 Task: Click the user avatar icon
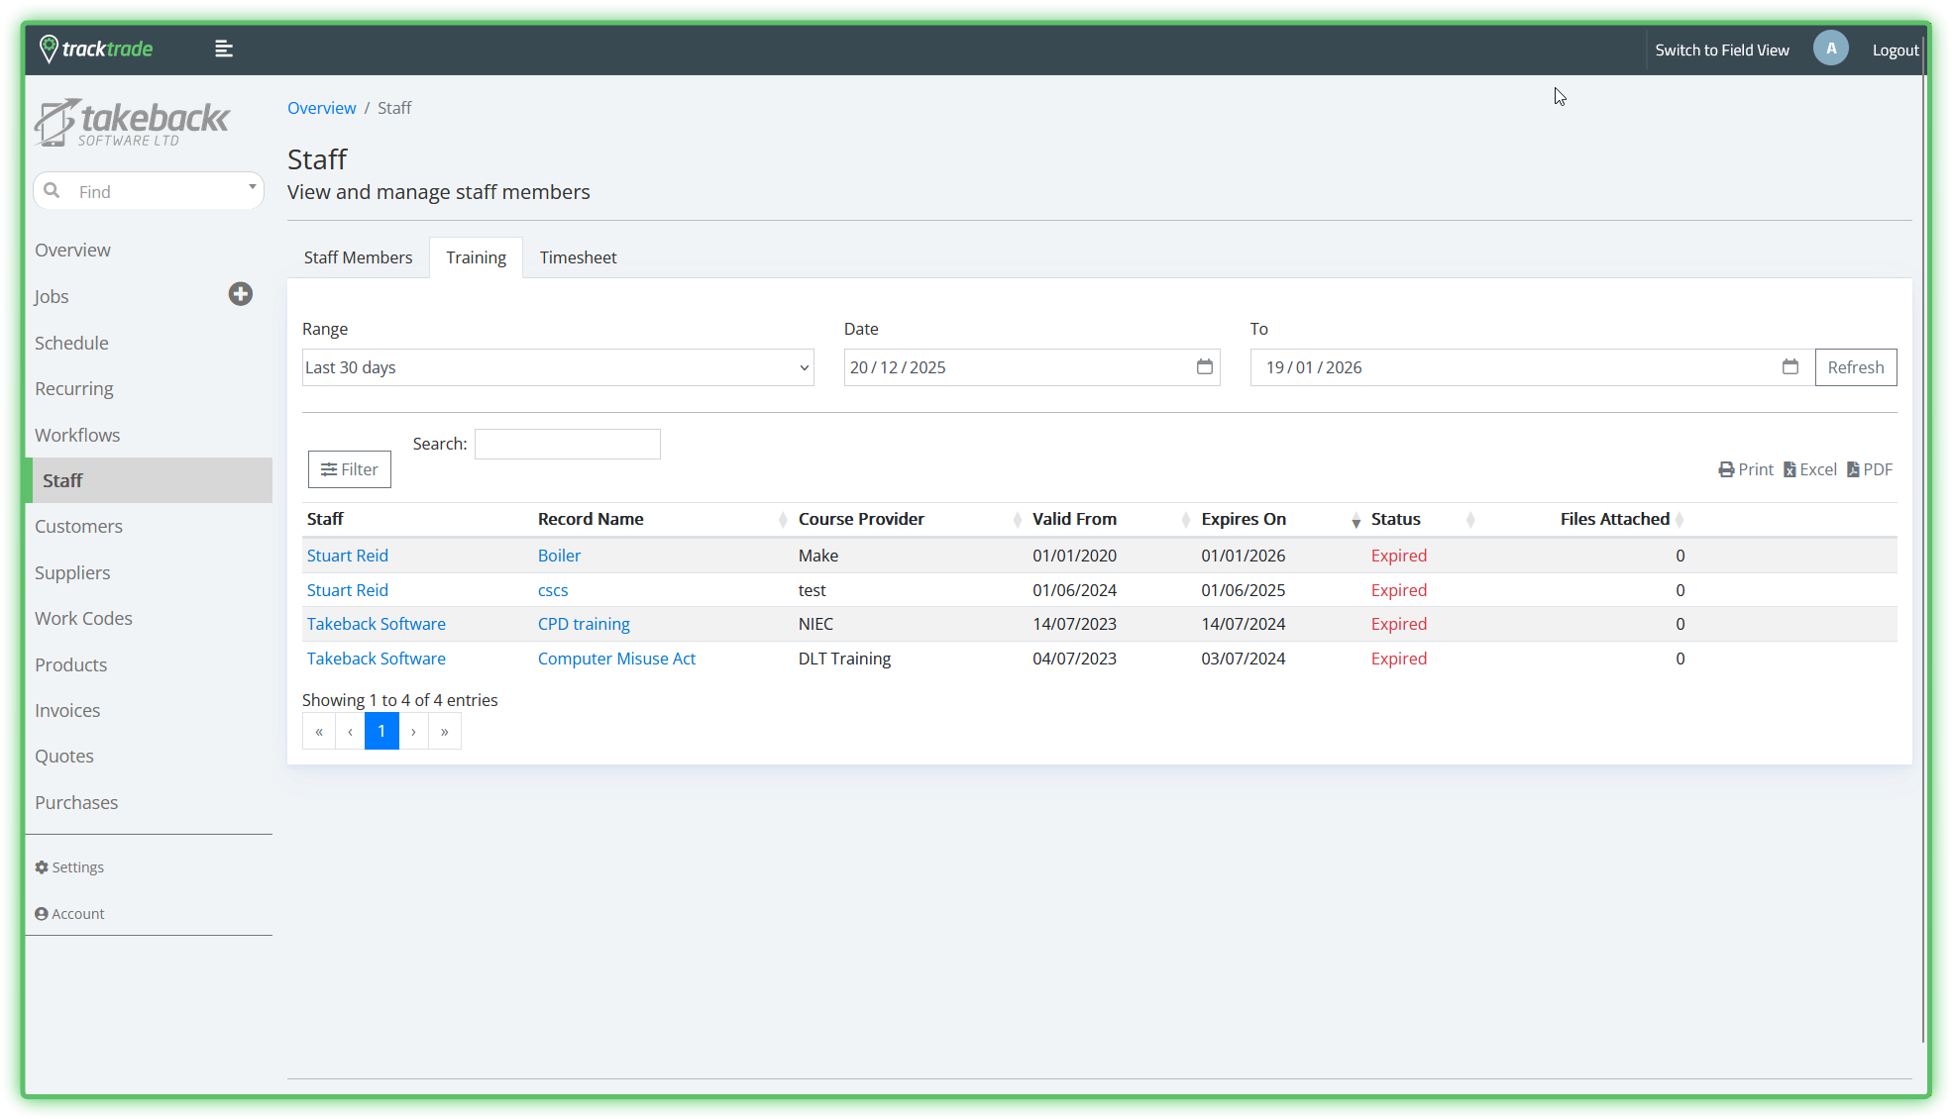coord(1830,49)
